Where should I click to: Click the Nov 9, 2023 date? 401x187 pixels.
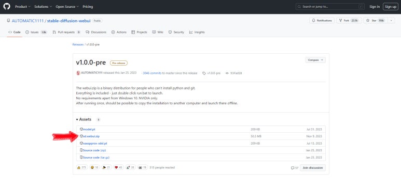314,136
